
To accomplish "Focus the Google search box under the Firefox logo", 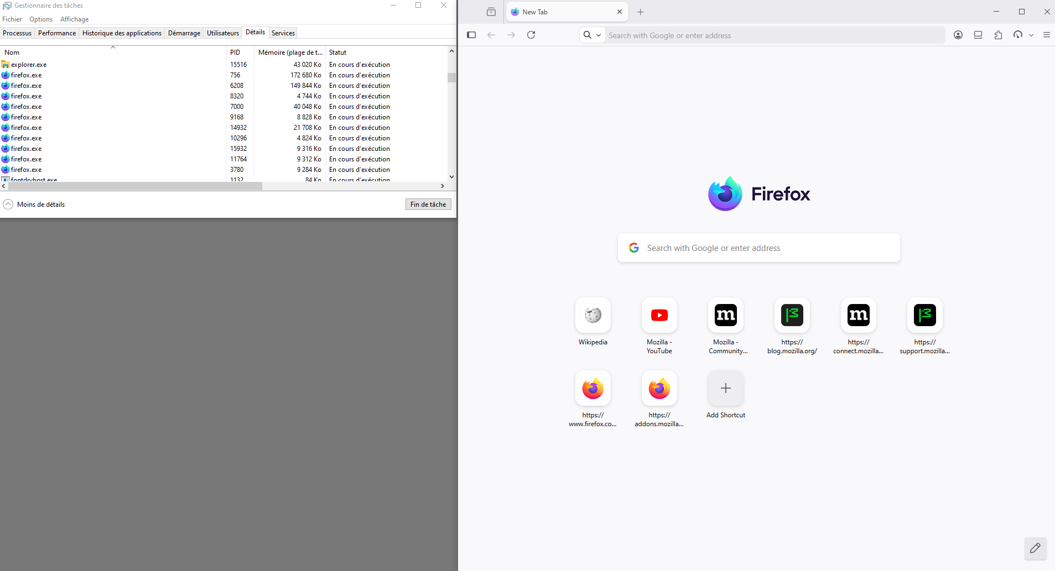I will point(759,248).
